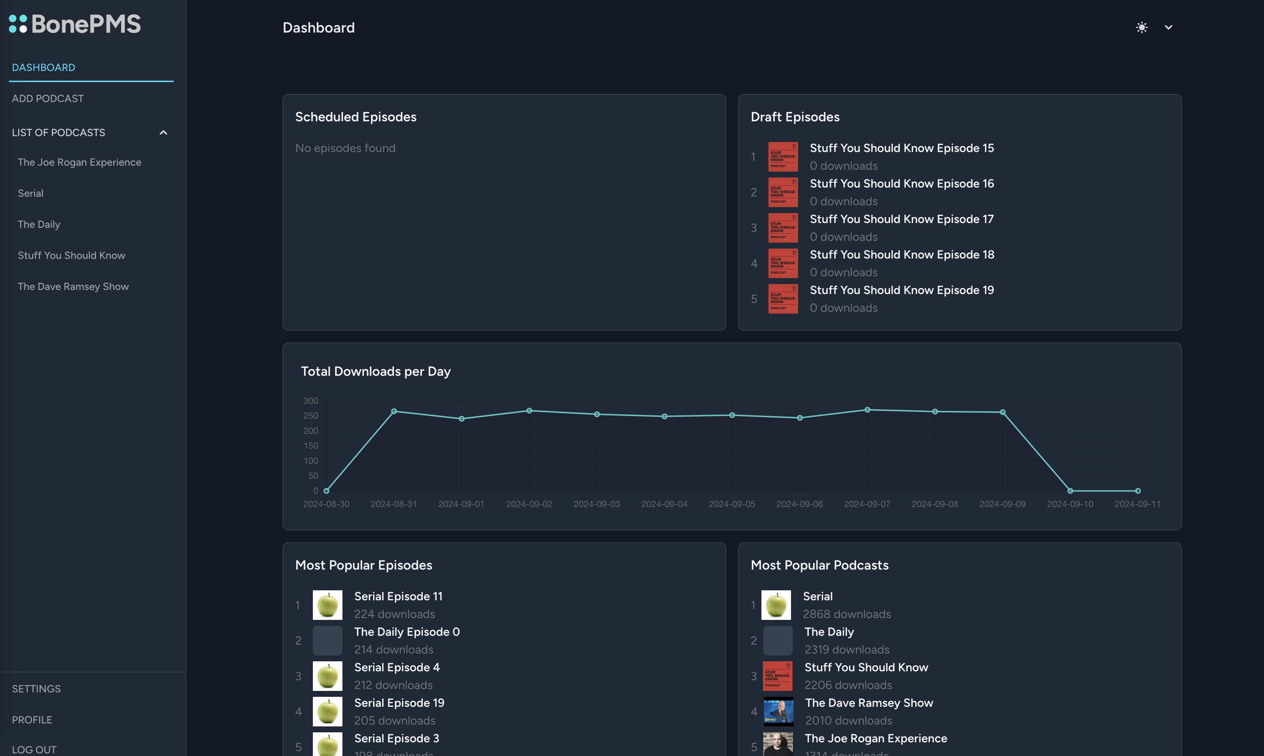Collapse the LIST OF PODCASTS section

click(x=163, y=132)
